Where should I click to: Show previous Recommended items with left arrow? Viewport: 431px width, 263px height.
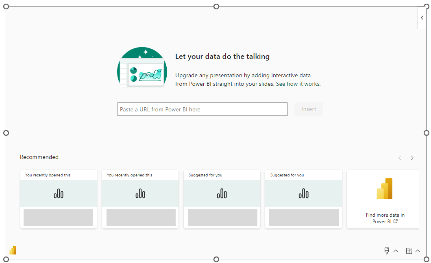coord(400,158)
